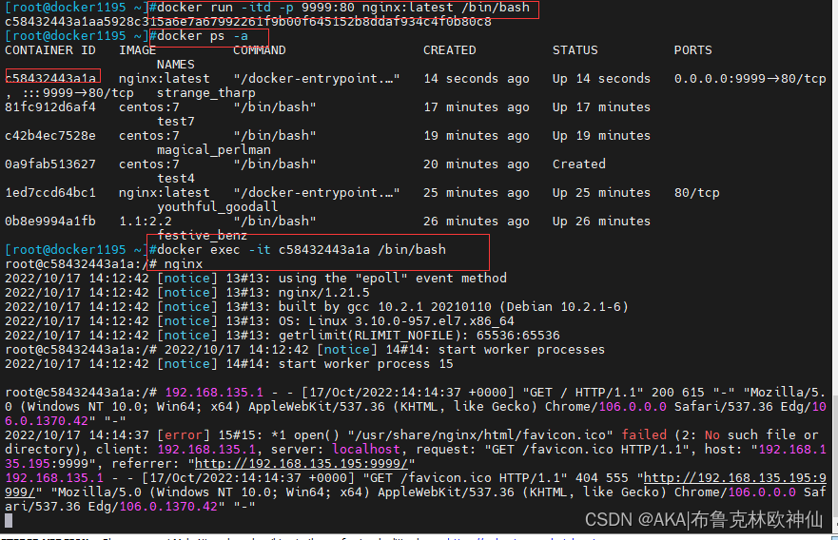838x540 pixels.
Task: Click 'Up 25 minutes' status
Action: 601,193
